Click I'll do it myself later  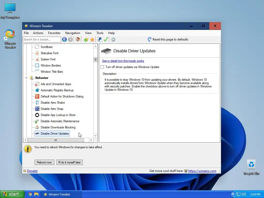[70, 162]
